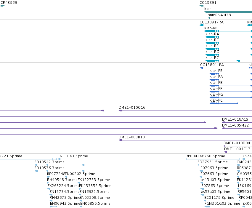Click the EN06942.5prime EST label
252x208 pixels.
pyautogui.click(x=65, y=204)
